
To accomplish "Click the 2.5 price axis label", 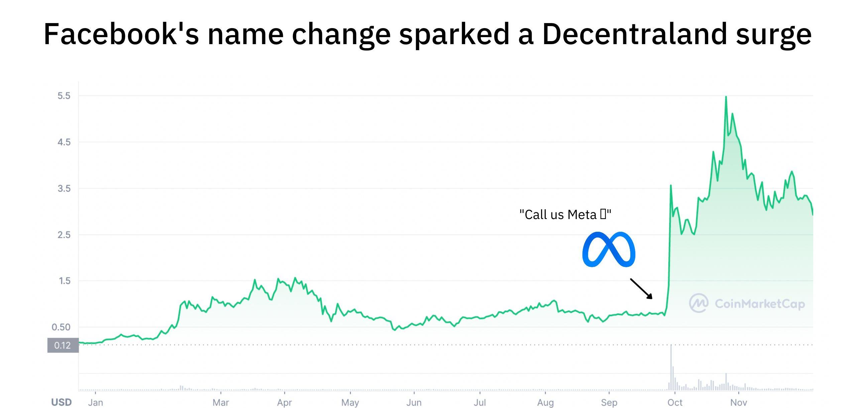I will pyautogui.click(x=64, y=235).
